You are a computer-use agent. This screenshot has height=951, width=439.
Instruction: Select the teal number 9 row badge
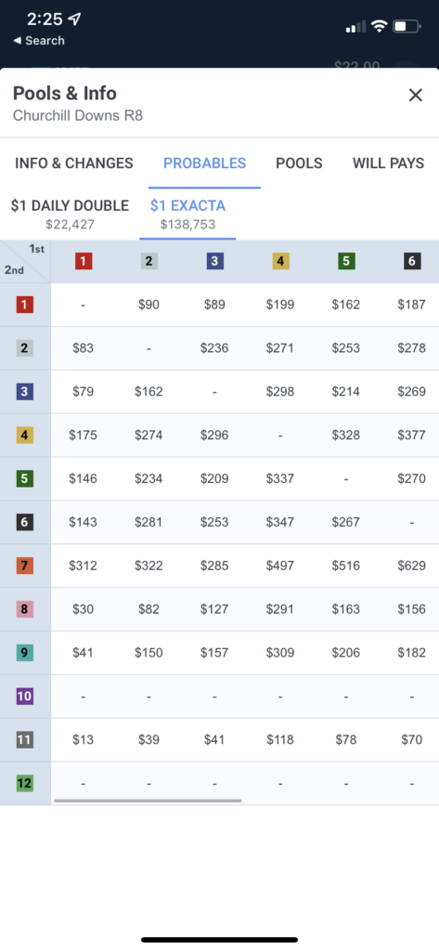tap(24, 653)
